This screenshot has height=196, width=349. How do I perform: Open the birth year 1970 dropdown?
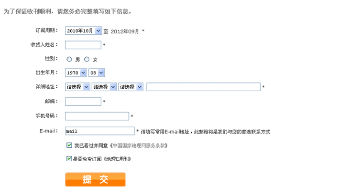click(76, 73)
